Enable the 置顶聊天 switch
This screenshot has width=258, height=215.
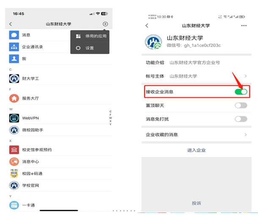(241, 105)
